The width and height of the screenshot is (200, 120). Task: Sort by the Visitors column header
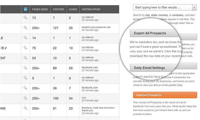tap(59, 9)
